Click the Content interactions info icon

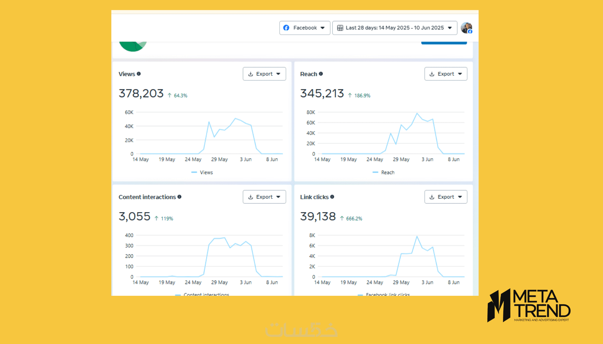(179, 197)
